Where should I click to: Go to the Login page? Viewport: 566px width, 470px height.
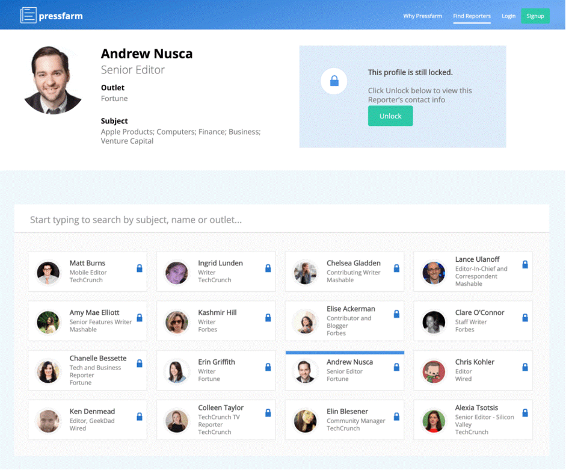[x=508, y=16]
